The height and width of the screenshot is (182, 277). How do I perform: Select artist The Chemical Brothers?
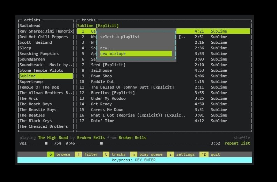(46, 126)
